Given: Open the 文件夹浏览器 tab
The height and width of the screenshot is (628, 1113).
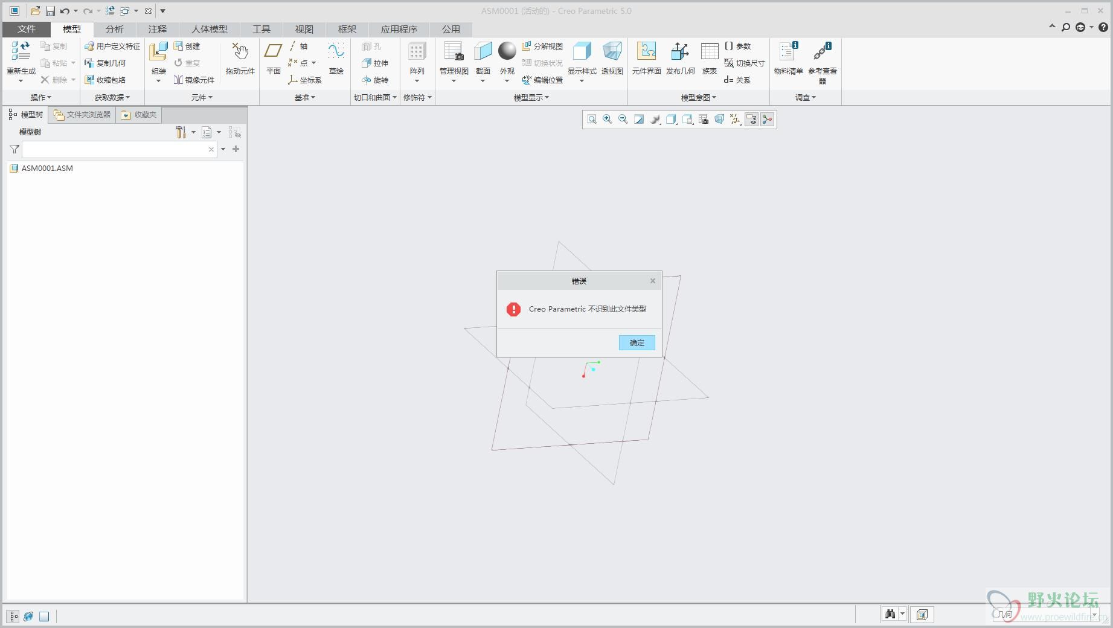Looking at the screenshot, I should pos(82,115).
